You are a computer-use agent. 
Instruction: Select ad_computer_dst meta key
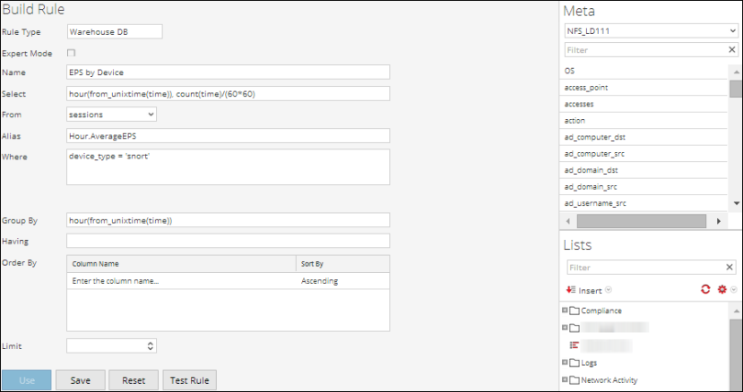pyautogui.click(x=644, y=137)
